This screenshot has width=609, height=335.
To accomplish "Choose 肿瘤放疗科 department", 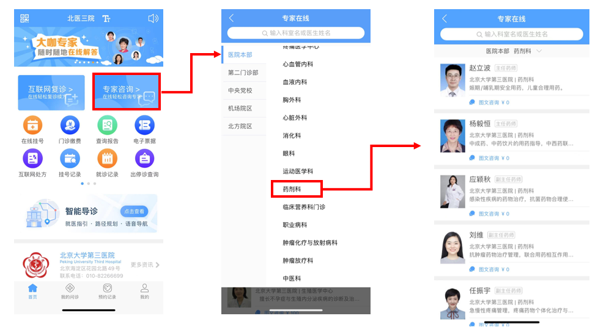I will [298, 261].
